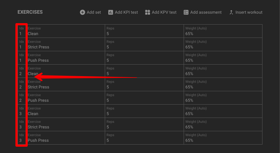This screenshot has height=153, width=280.
Task: Click the Add KPV test grid icon
Action: click(148, 12)
